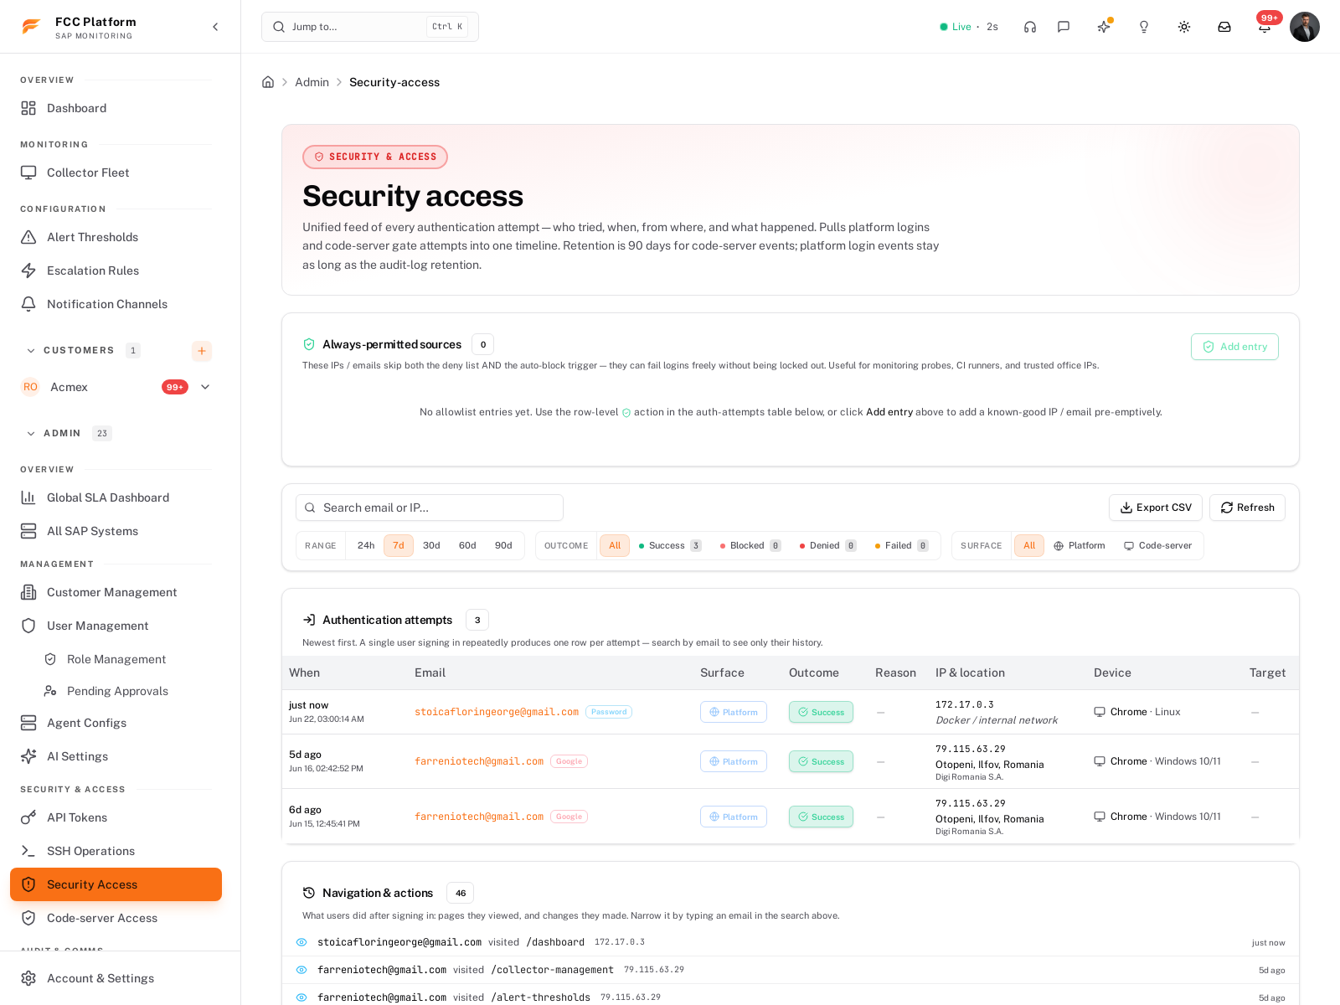Click the IP & location column header
This screenshot has width=1340, height=1005.
[970, 673]
